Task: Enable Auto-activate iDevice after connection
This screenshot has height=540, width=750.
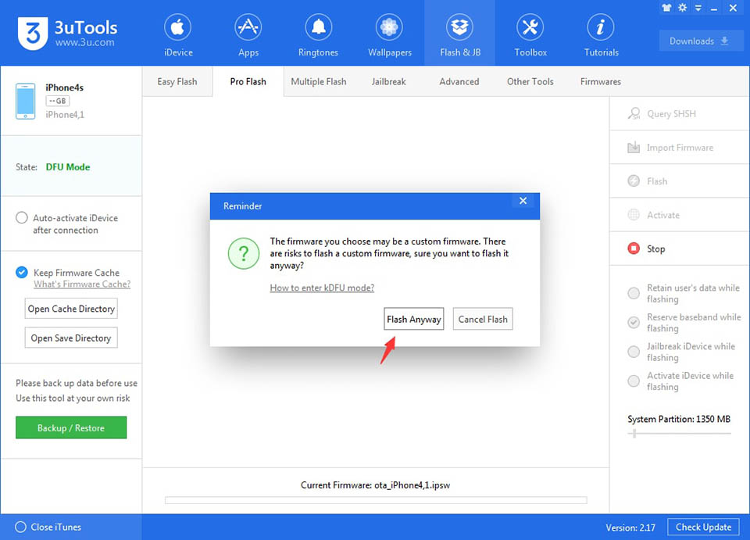Action: coord(22,217)
